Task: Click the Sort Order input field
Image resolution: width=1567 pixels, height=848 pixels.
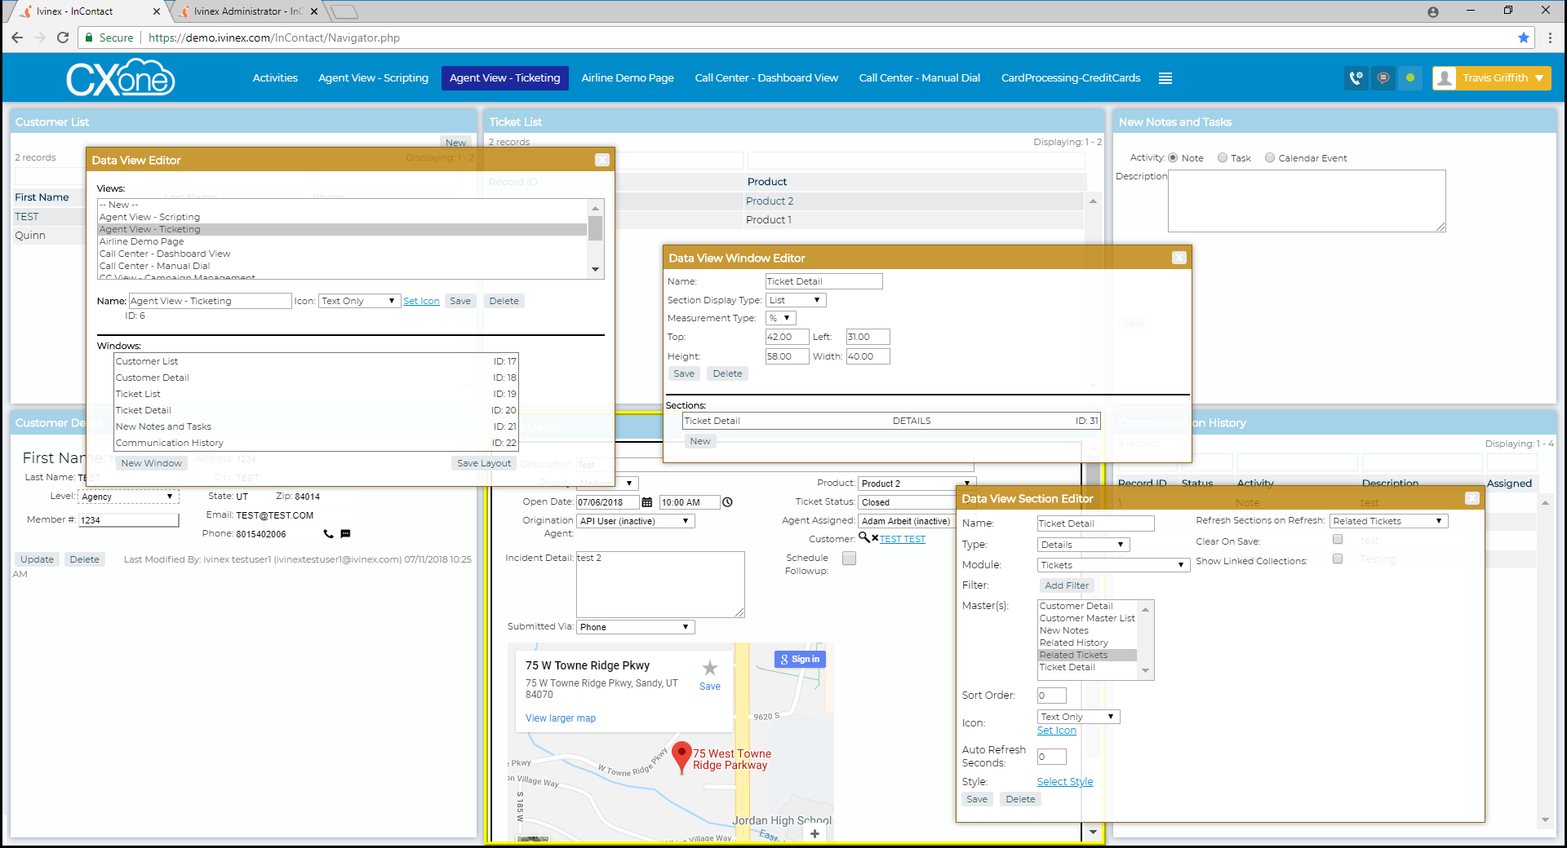Action: [x=1052, y=696]
